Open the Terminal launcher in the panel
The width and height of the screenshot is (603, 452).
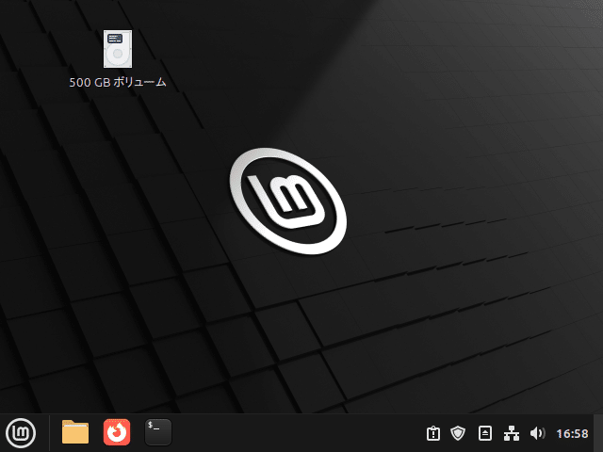(x=158, y=432)
